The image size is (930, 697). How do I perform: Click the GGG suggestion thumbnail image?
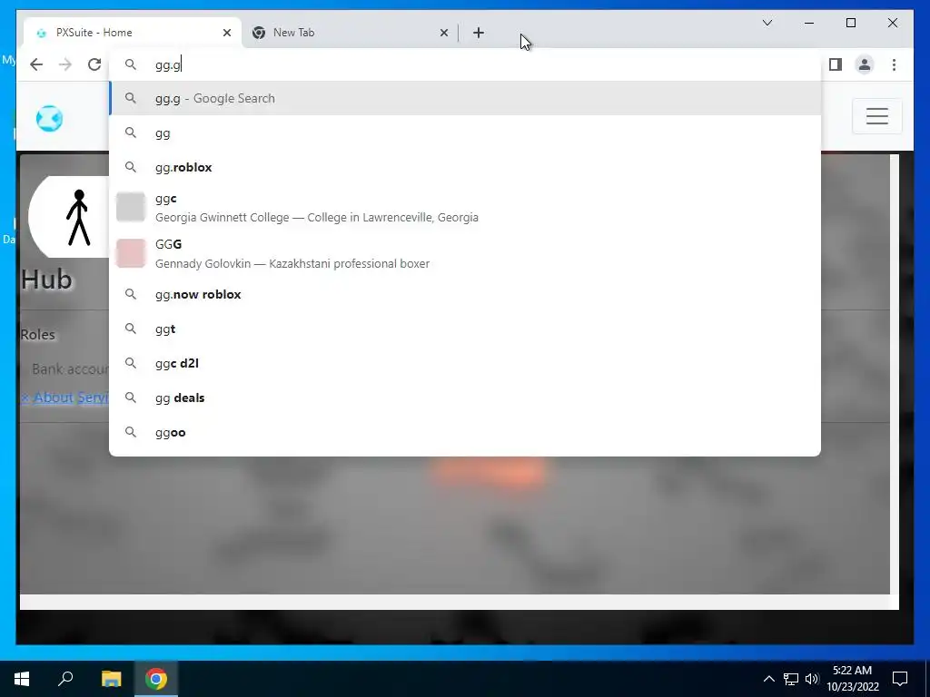[131, 253]
